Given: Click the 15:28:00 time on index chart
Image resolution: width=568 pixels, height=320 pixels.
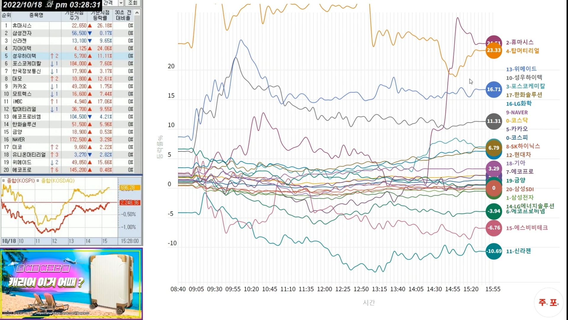Looking at the screenshot, I should point(130,241).
